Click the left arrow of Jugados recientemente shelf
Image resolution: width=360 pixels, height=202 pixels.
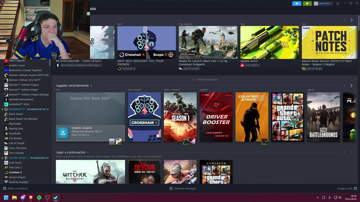[x=345, y=86]
